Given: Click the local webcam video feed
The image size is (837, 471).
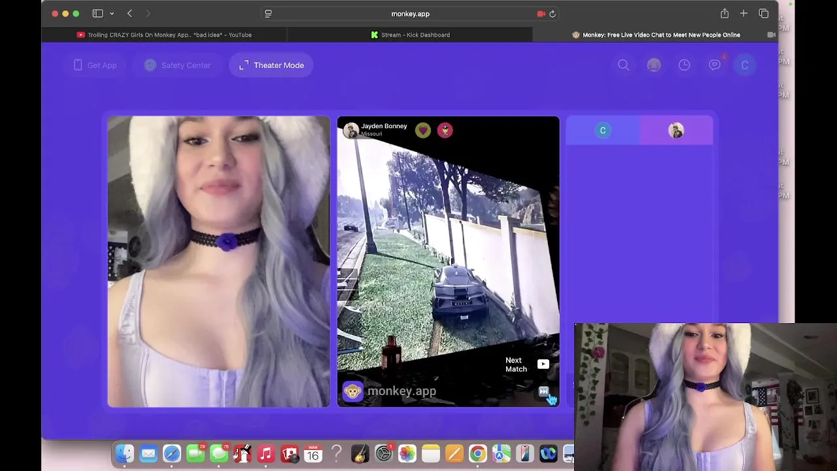Looking at the screenshot, I should coord(218,262).
